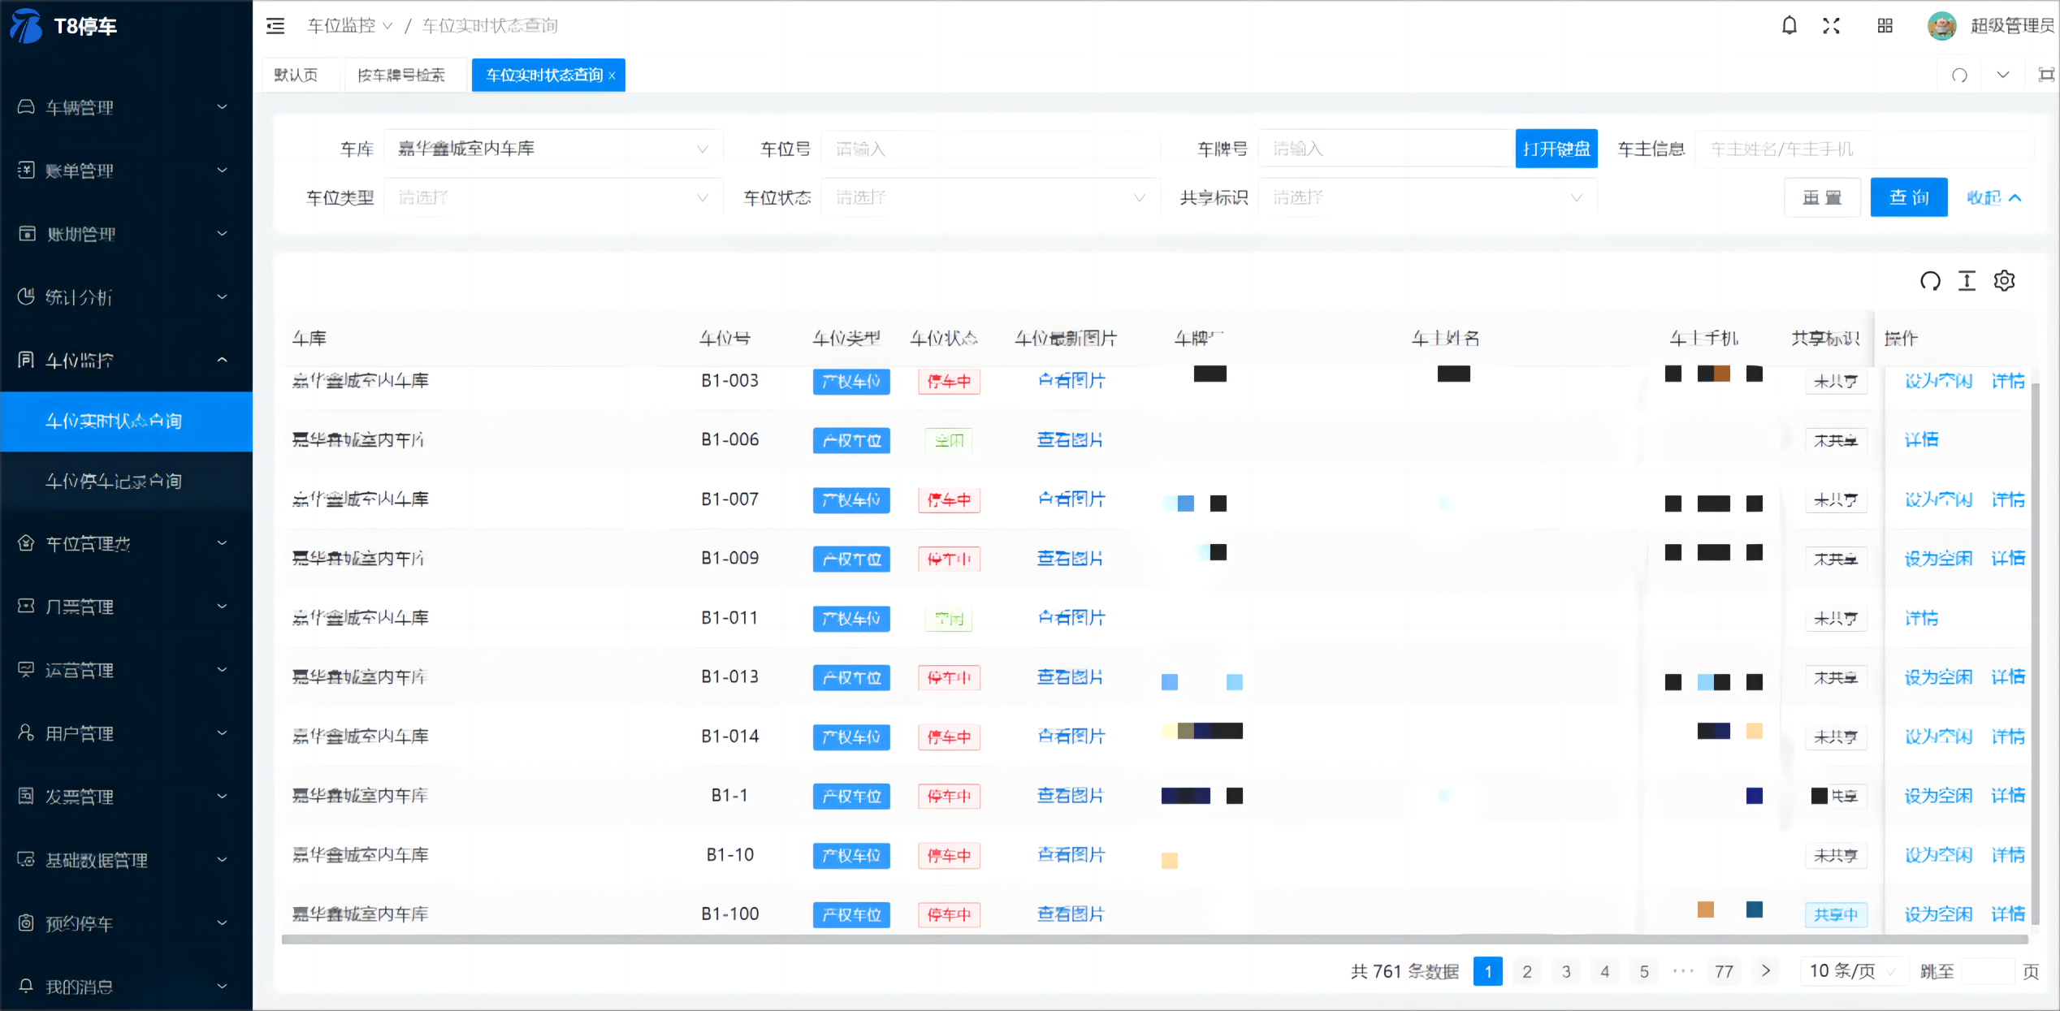Screen dimensions: 2060x1011
Task: Close the 车位实时状态查询 tab
Action: point(612,76)
